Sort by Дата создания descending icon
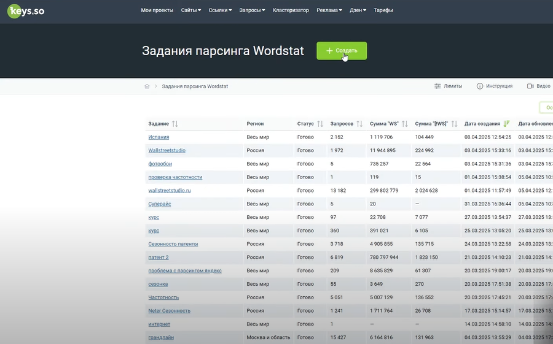The width and height of the screenshot is (553, 344). [507, 124]
